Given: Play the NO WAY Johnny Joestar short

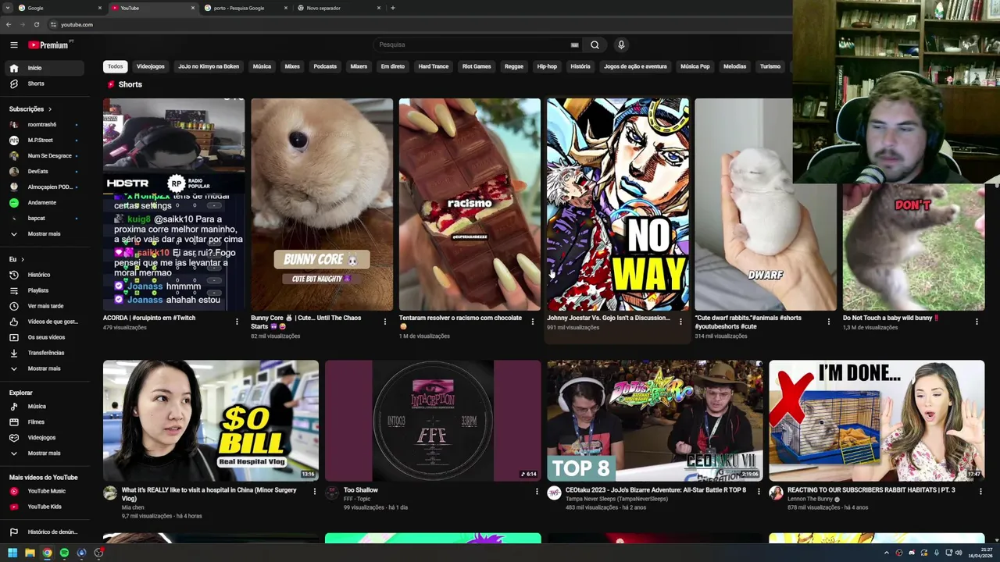Looking at the screenshot, I should coord(618,205).
